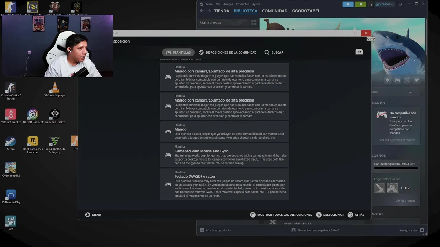The width and height of the screenshot is (440, 247).
Task: Open the Steam menu in Steam window
Action: click(206, 4)
